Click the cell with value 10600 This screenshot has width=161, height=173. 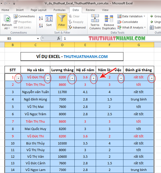click(62, 156)
